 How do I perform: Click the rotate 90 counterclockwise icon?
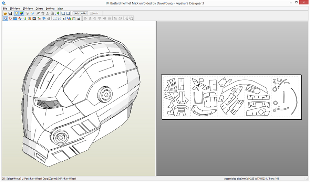click(115, 18)
